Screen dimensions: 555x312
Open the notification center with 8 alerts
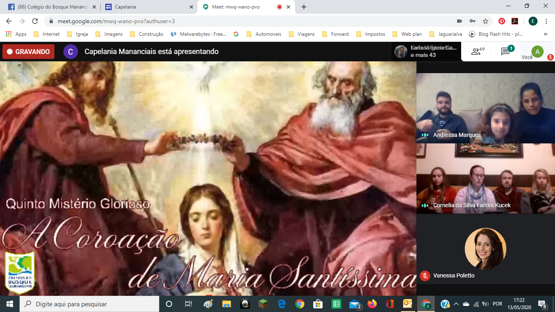click(542, 304)
